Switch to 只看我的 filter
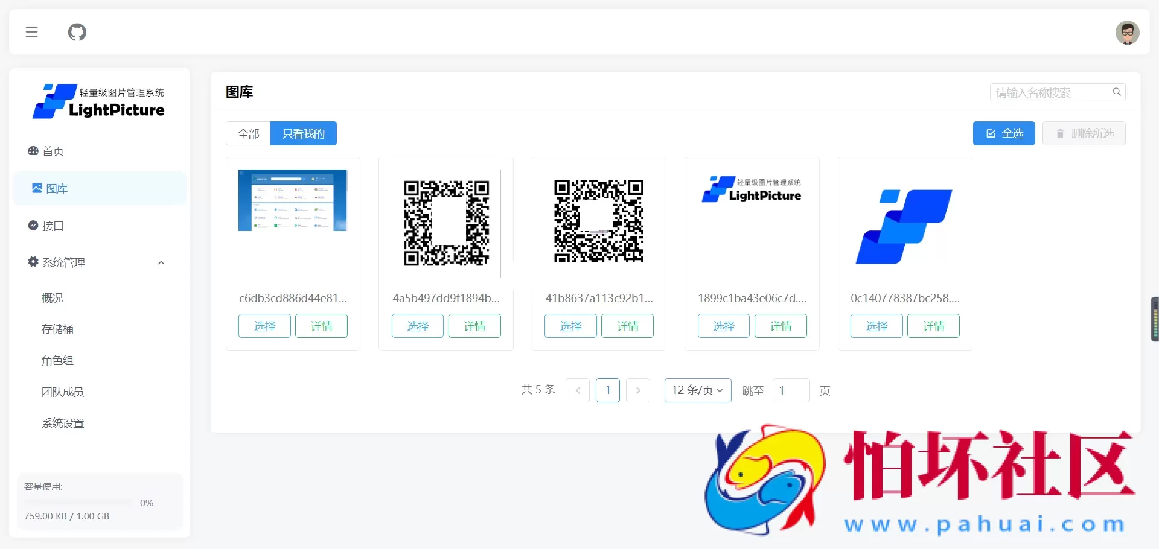The height and width of the screenshot is (549, 1159). coord(304,133)
